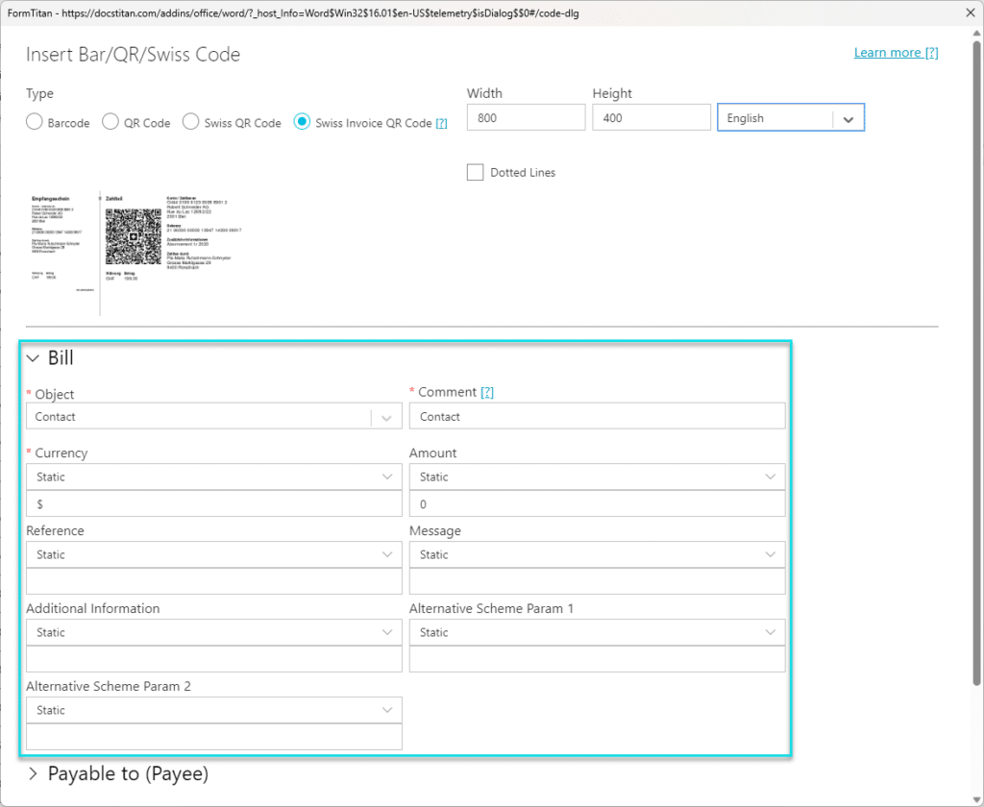Select the Swiss QR Code radio option
Viewport: 984px width, 807px height.
[x=190, y=122]
